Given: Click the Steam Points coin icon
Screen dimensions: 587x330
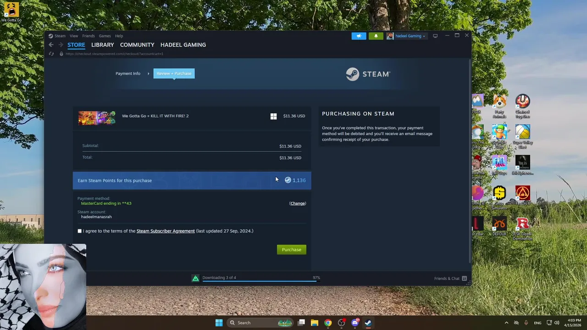Looking at the screenshot, I should click(x=288, y=180).
